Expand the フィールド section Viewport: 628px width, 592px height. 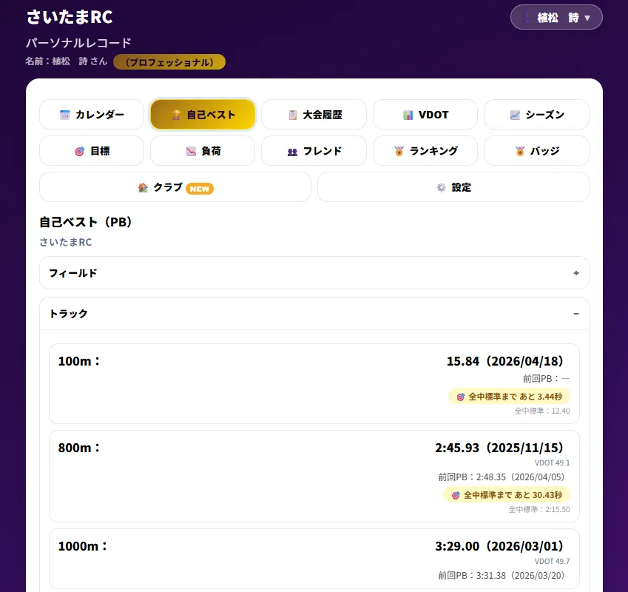click(314, 273)
